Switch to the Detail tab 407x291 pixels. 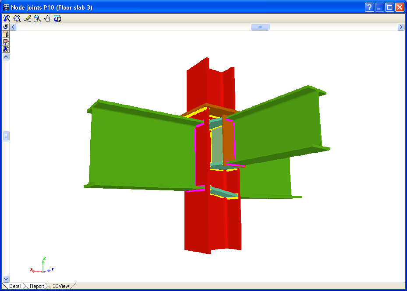(15, 286)
